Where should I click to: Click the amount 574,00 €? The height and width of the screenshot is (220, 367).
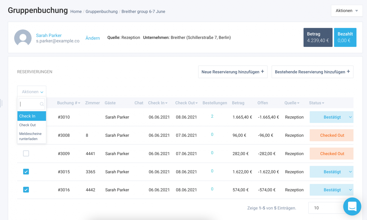click(x=240, y=190)
